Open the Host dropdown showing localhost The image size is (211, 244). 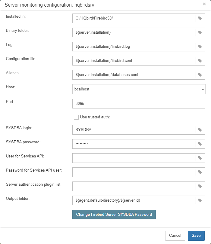[x=138, y=89]
